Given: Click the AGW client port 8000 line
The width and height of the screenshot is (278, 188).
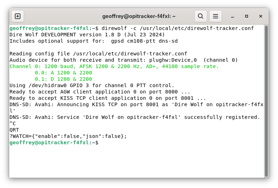Looking at the screenshot, I should pos(99,92).
